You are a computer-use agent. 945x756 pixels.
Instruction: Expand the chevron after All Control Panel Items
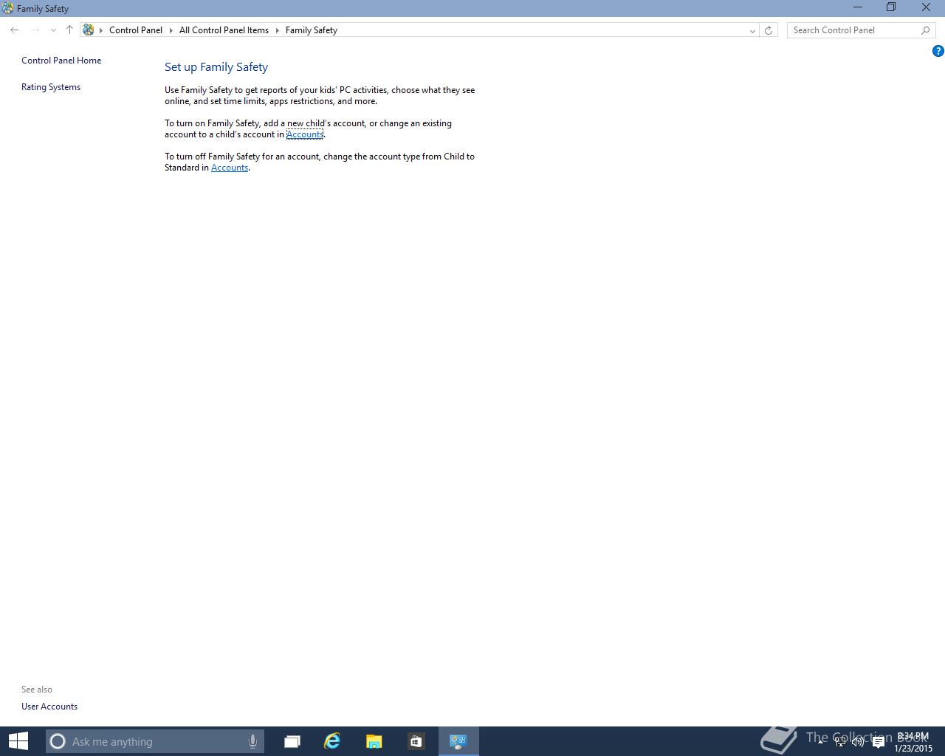click(278, 30)
